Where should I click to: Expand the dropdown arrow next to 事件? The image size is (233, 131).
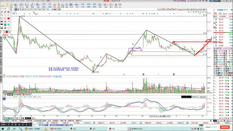(177, 9)
